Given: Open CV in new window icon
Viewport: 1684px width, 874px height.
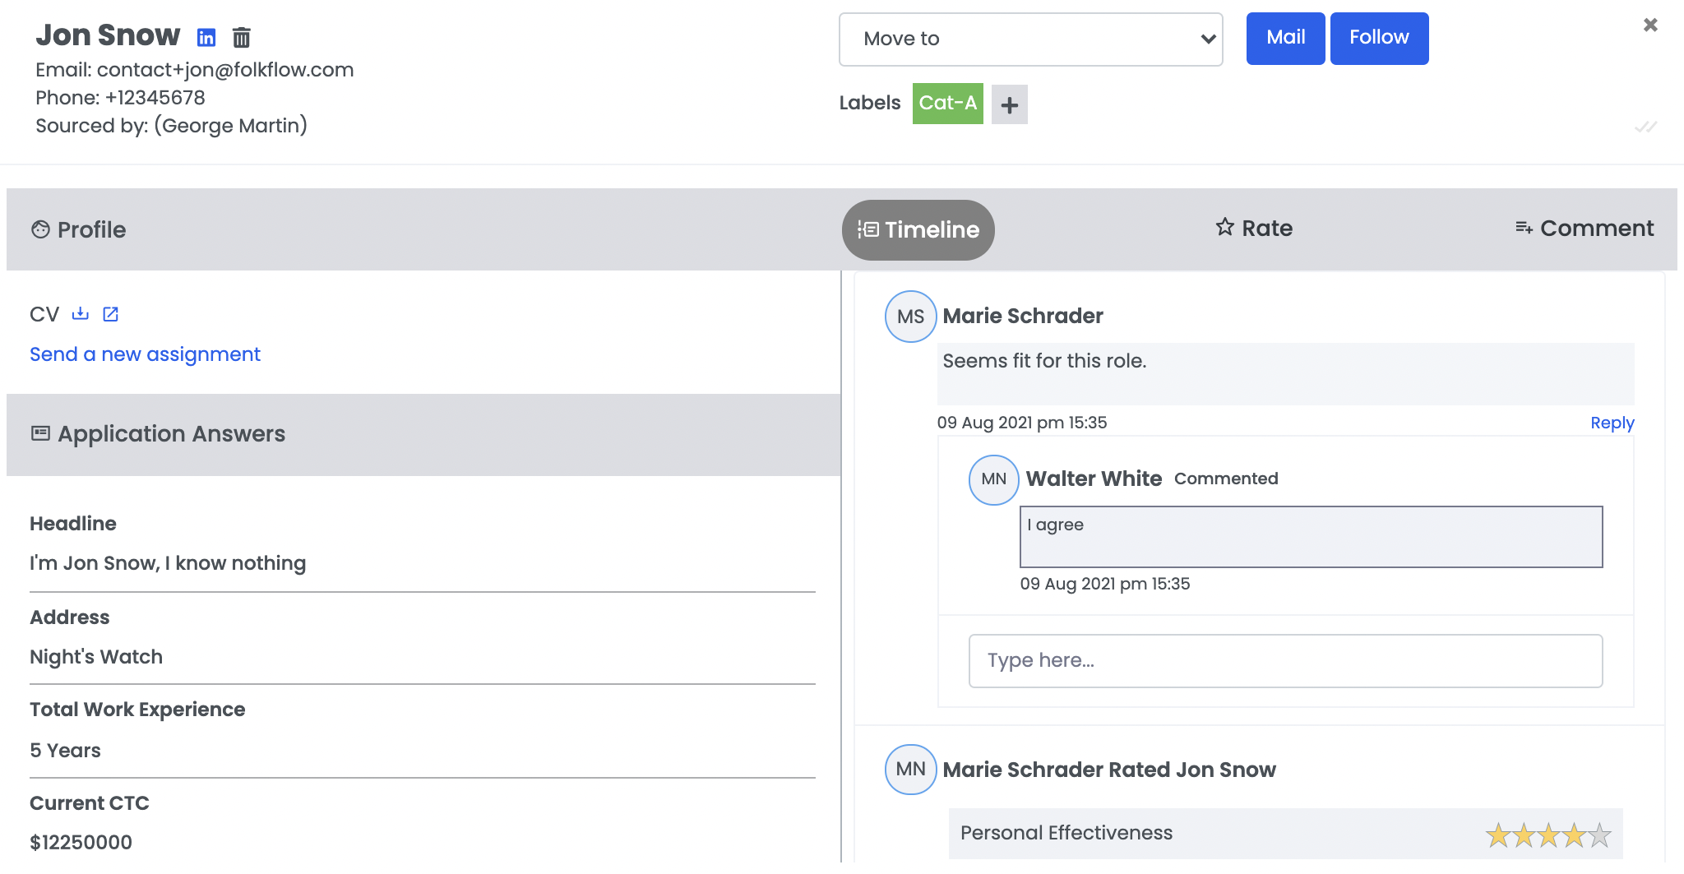Looking at the screenshot, I should 110,314.
